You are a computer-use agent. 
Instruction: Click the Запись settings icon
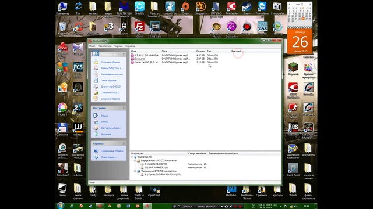[x=96, y=122]
